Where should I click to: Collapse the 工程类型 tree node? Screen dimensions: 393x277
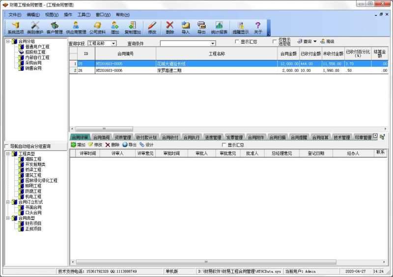(8, 154)
